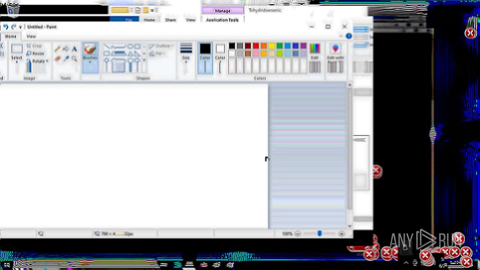Open Home tab in Explorer window
The width and height of the screenshot is (480, 270).
[x=149, y=20]
